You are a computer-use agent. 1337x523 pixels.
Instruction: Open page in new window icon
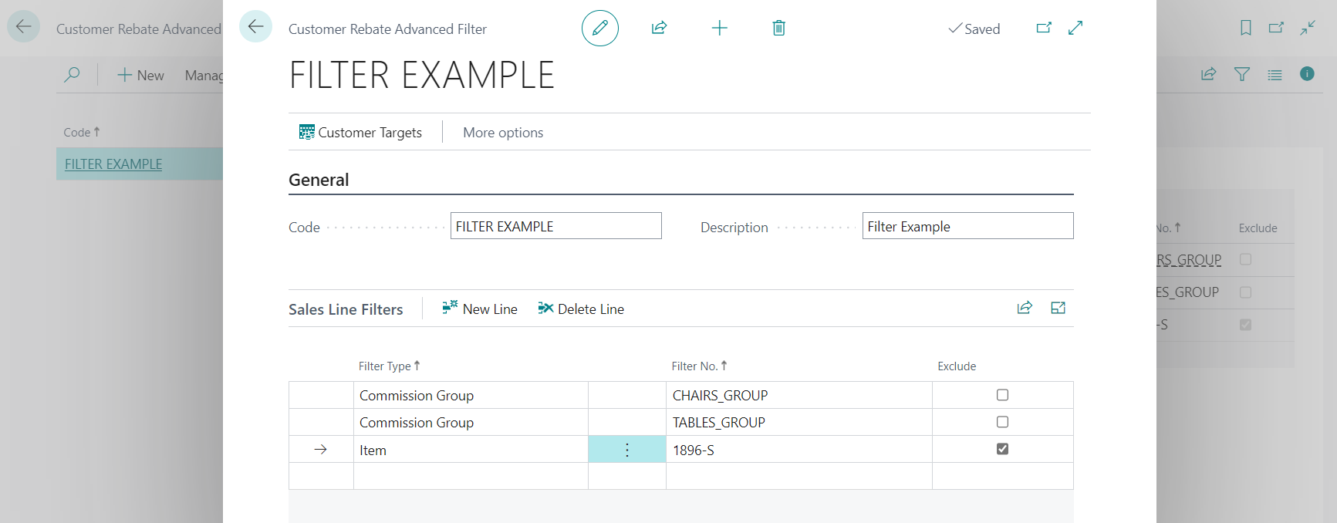(x=1044, y=29)
